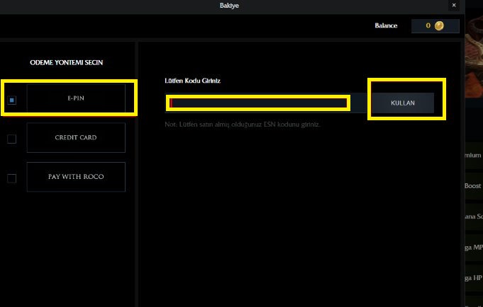Choose the Credit Card payment option
The image size is (483, 307).
[x=76, y=138]
